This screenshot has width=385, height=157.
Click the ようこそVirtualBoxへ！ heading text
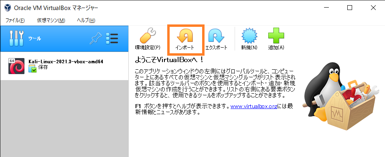169,60
